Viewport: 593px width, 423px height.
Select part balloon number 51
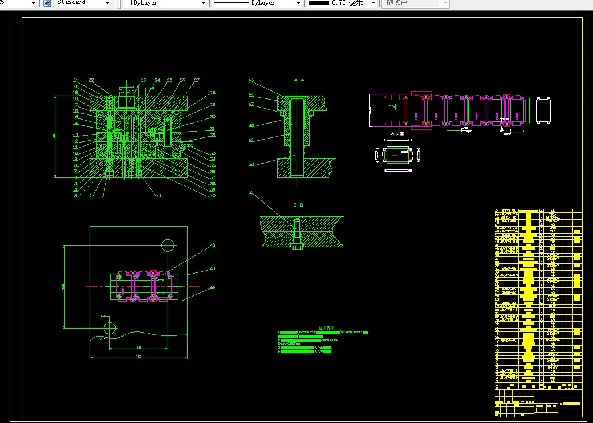(x=250, y=192)
